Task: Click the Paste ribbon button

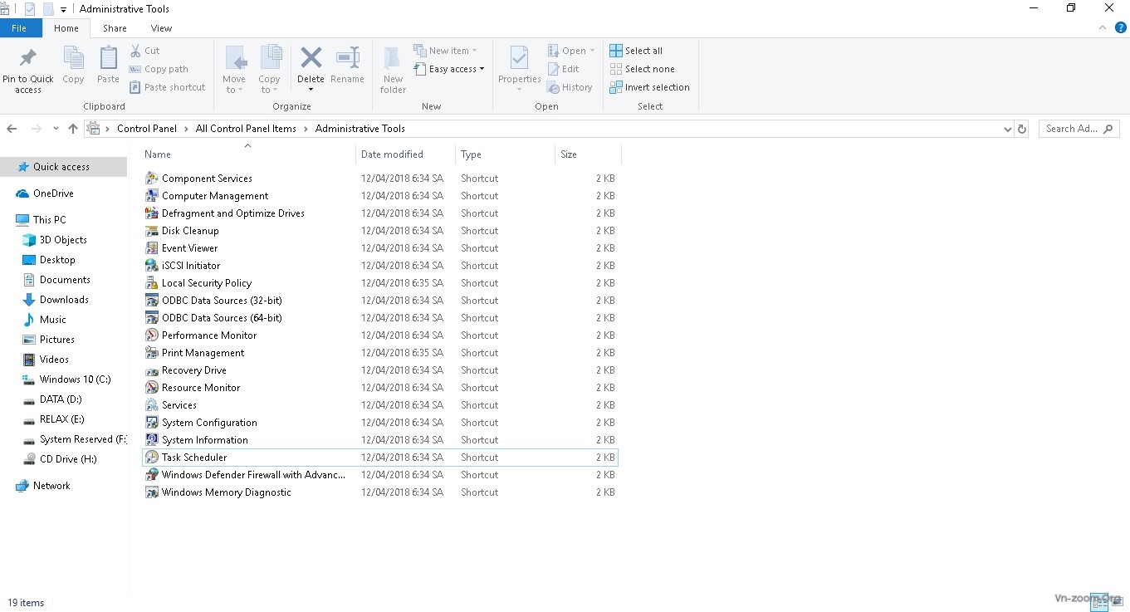Action: 108,65
